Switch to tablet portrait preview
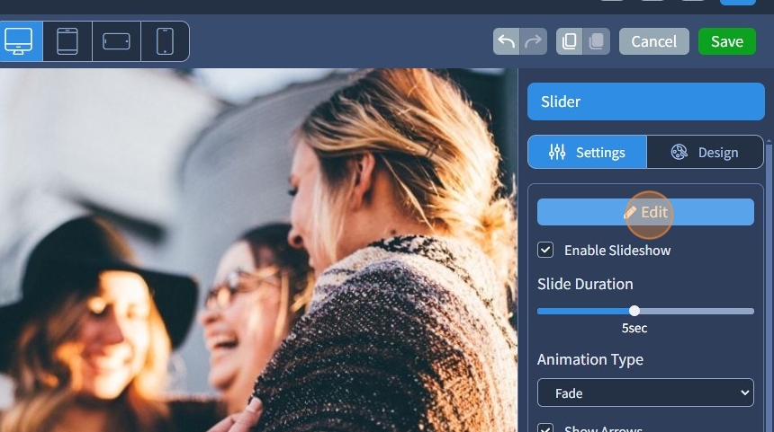The height and width of the screenshot is (432, 774). tap(67, 41)
